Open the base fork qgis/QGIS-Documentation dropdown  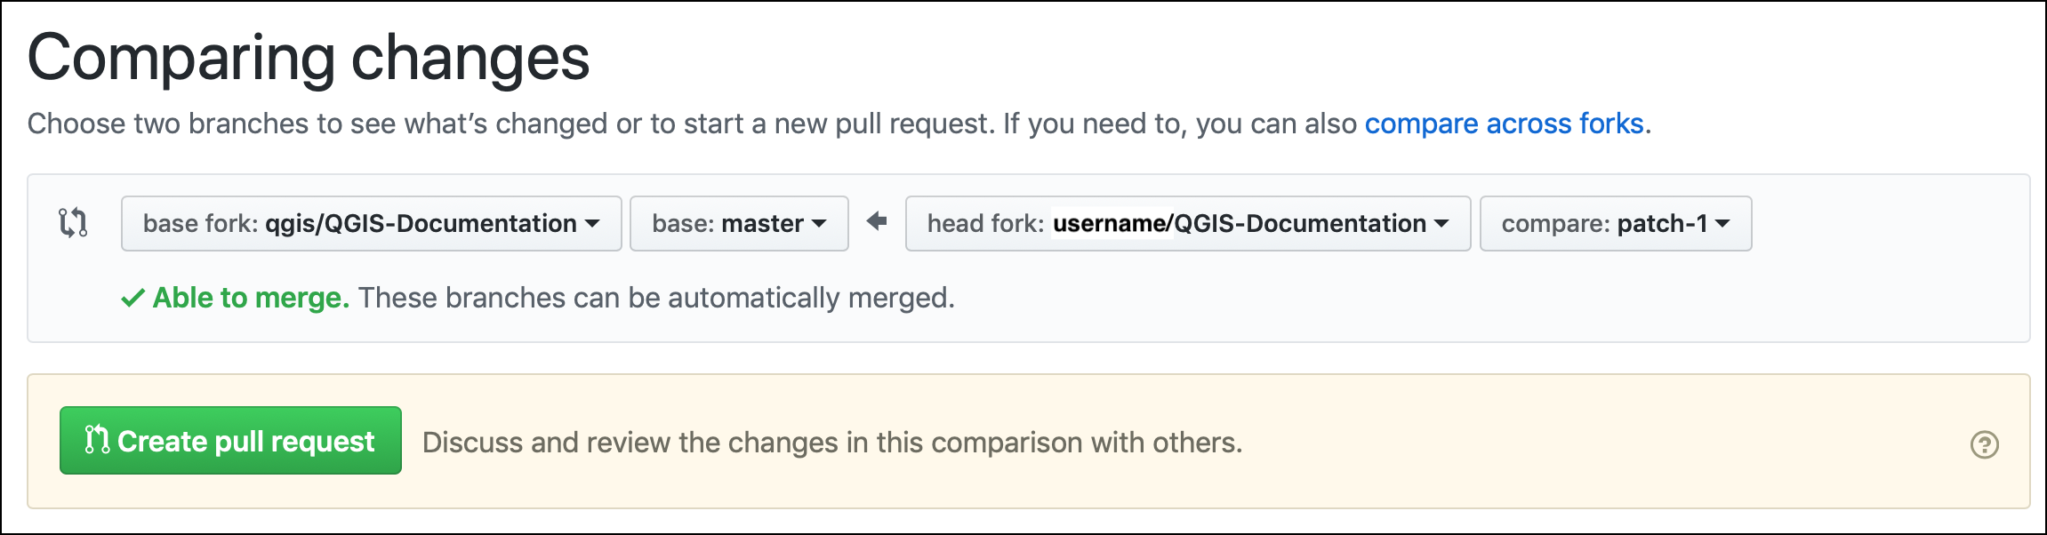click(x=372, y=223)
